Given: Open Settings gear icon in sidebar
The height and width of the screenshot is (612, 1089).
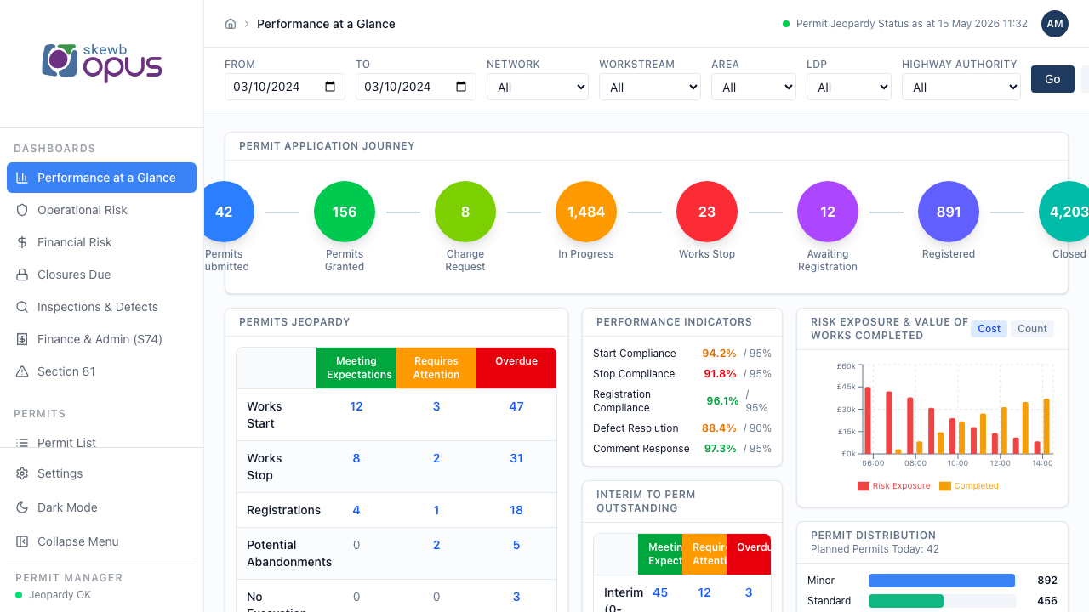Looking at the screenshot, I should click(22, 473).
